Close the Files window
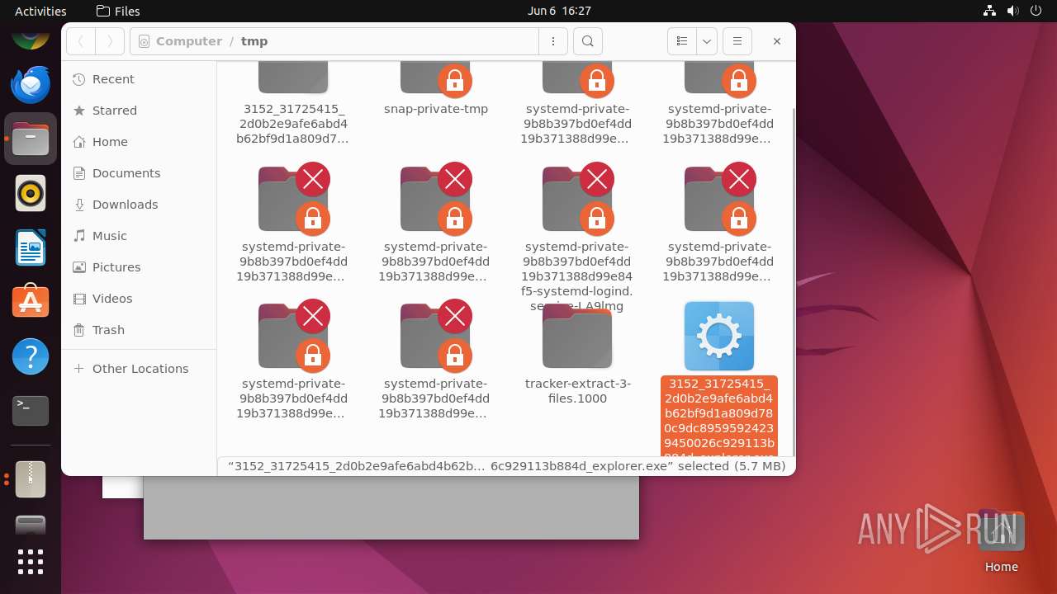The width and height of the screenshot is (1057, 594). (776, 41)
